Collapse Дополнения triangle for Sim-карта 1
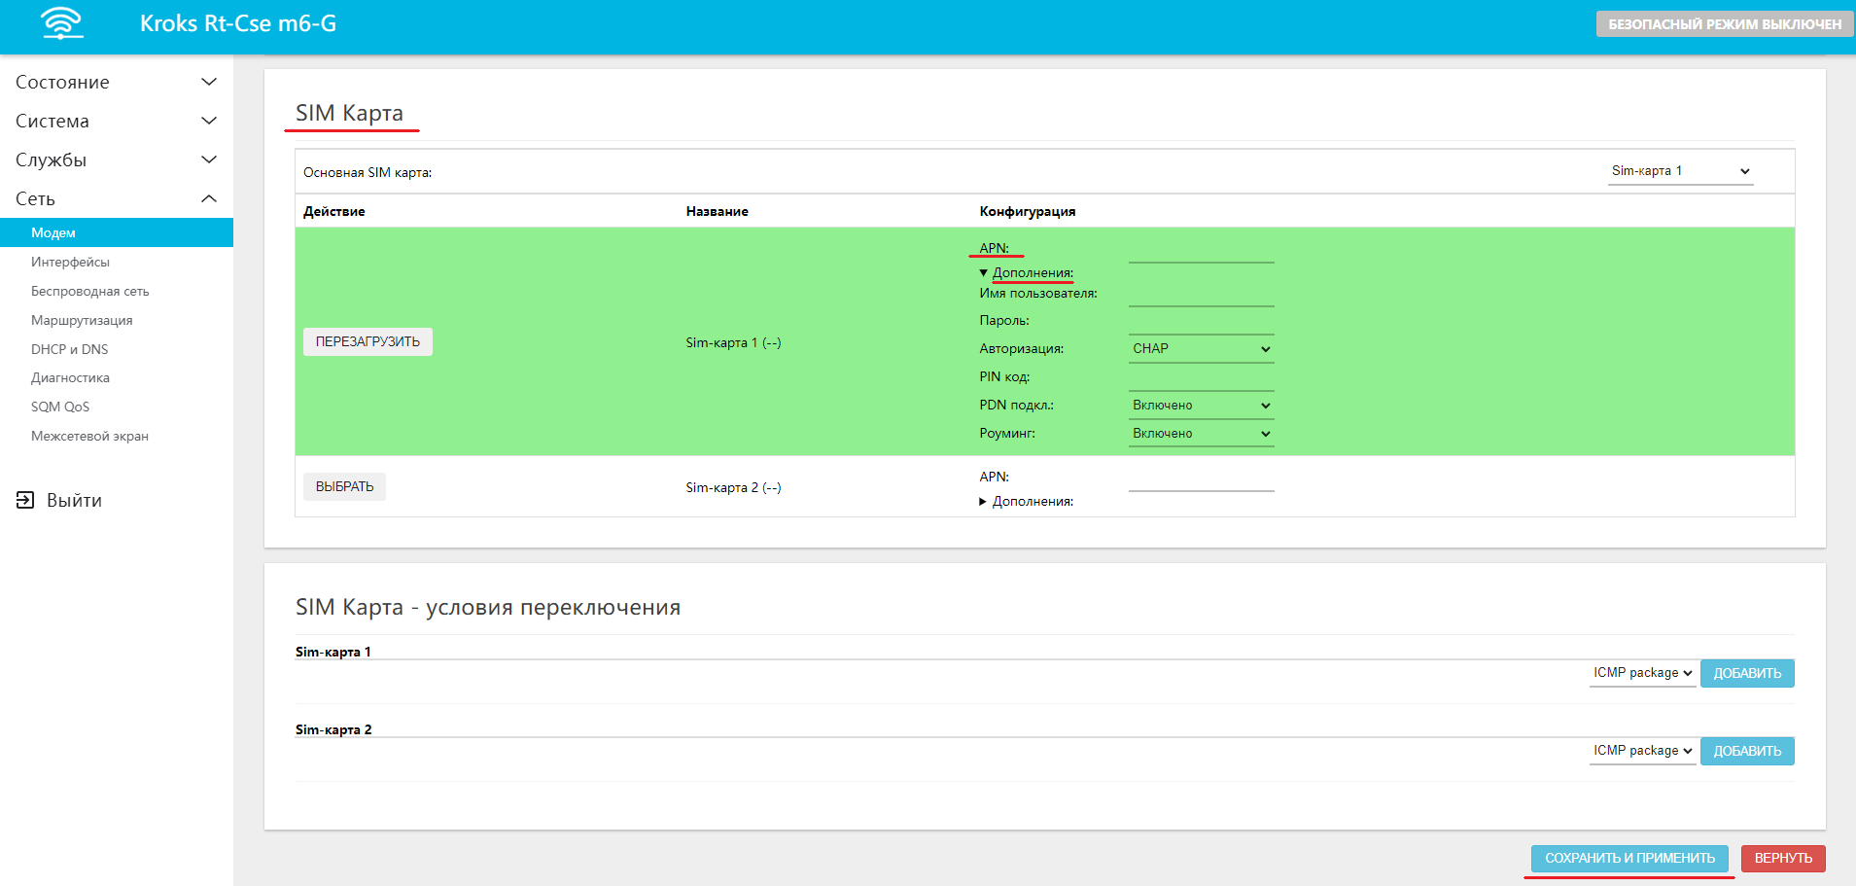 tap(984, 273)
